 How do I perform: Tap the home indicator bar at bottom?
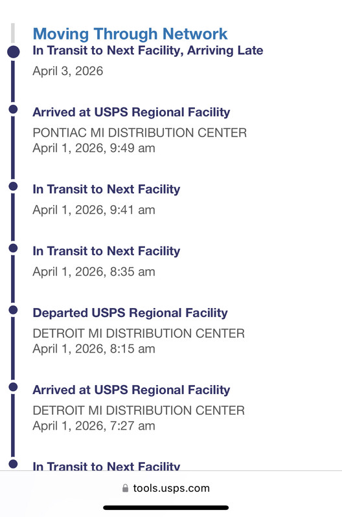tap(166, 508)
